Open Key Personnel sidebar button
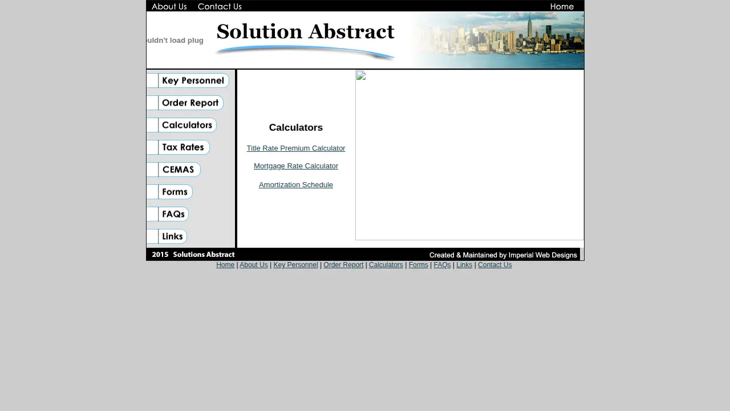The image size is (730, 411). (188, 80)
